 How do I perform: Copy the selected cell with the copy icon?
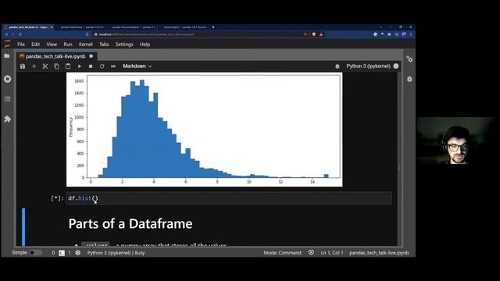[56, 66]
